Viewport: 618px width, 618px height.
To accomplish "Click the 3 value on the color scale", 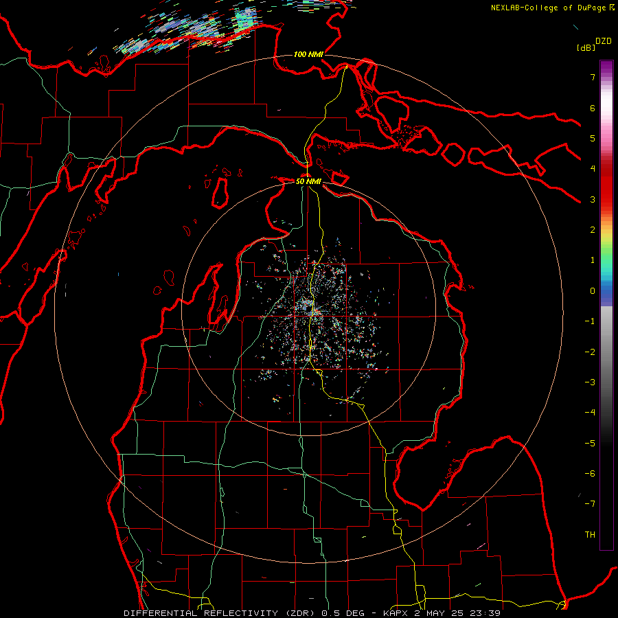I will click(x=593, y=199).
